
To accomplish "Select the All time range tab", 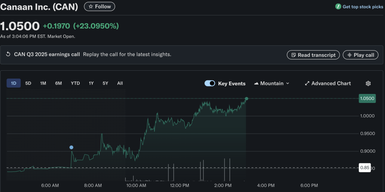I will tap(120, 83).
